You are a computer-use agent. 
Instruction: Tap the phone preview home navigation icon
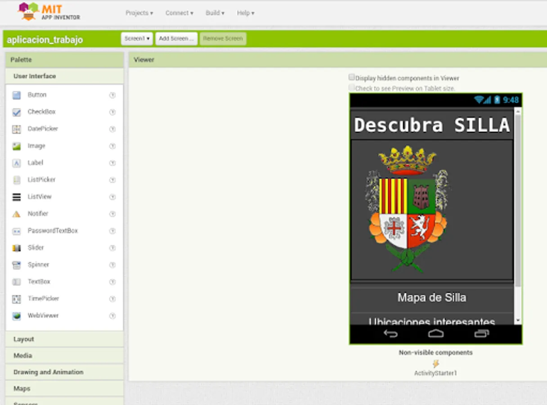tap(435, 333)
